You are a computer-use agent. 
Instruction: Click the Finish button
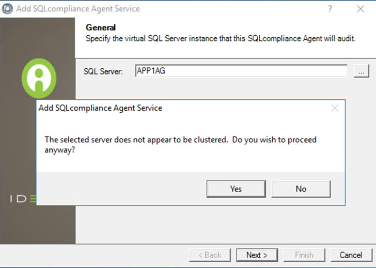tap(304, 255)
